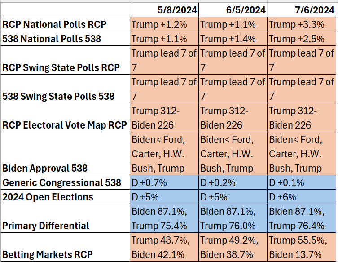This screenshot has height=262, width=338.
Task: Select the 7/6/2024 date header cell
Action: coord(302,9)
